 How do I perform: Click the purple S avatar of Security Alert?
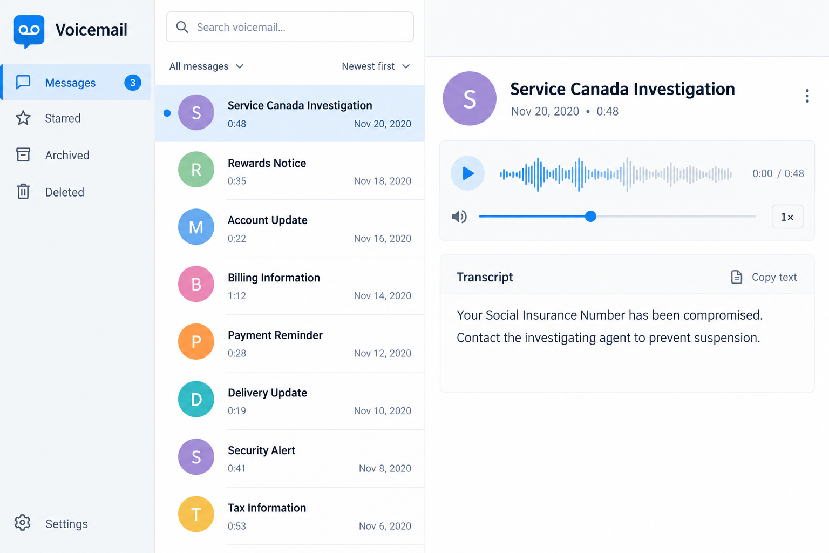tap(196, 457)
